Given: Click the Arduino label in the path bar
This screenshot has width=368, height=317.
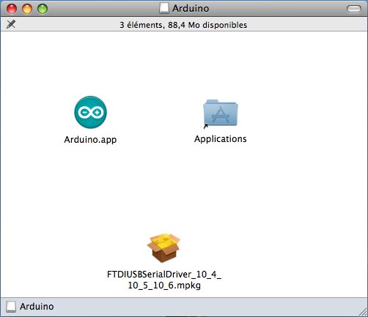Looking at the screenshot, I should (x=37, y=307).
